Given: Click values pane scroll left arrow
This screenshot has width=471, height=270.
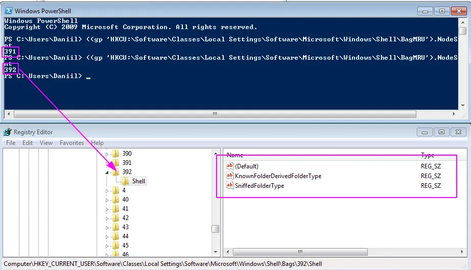Looking at the screenshot, I should [x=228, y=252].
